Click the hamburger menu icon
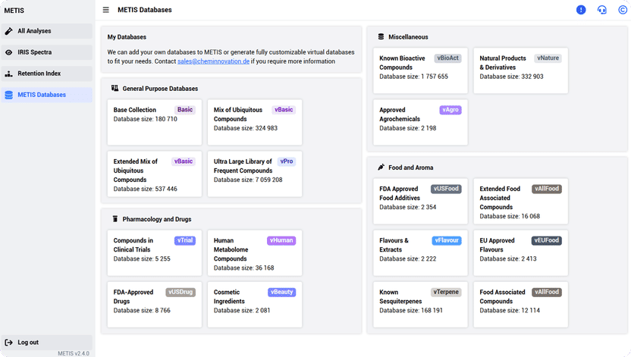Screen dimensions: 631x357 pyautogui.click(x=105, y=10)
